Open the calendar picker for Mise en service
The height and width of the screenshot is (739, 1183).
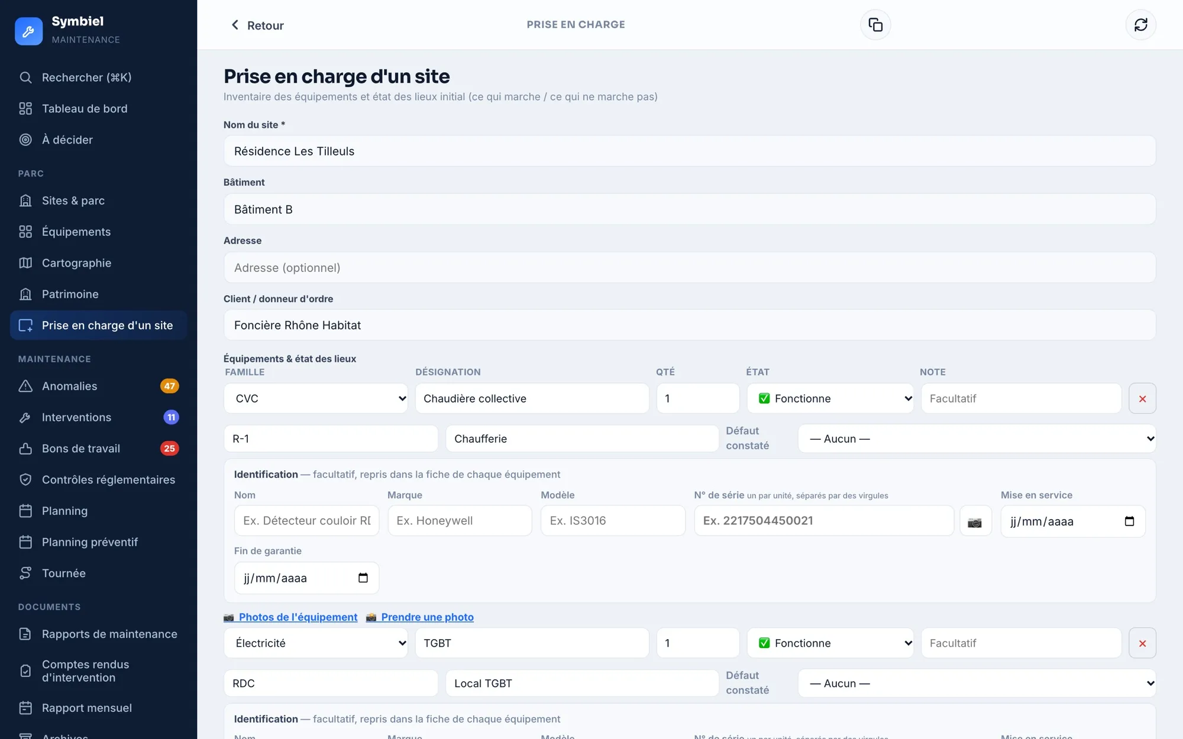pos(1129,521)
